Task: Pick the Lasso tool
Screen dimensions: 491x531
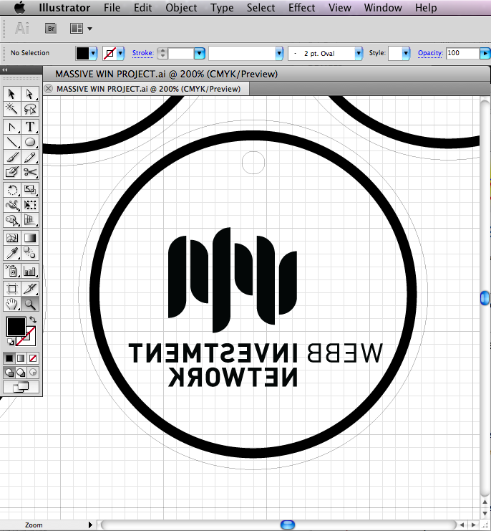Action: pos(30,109)
